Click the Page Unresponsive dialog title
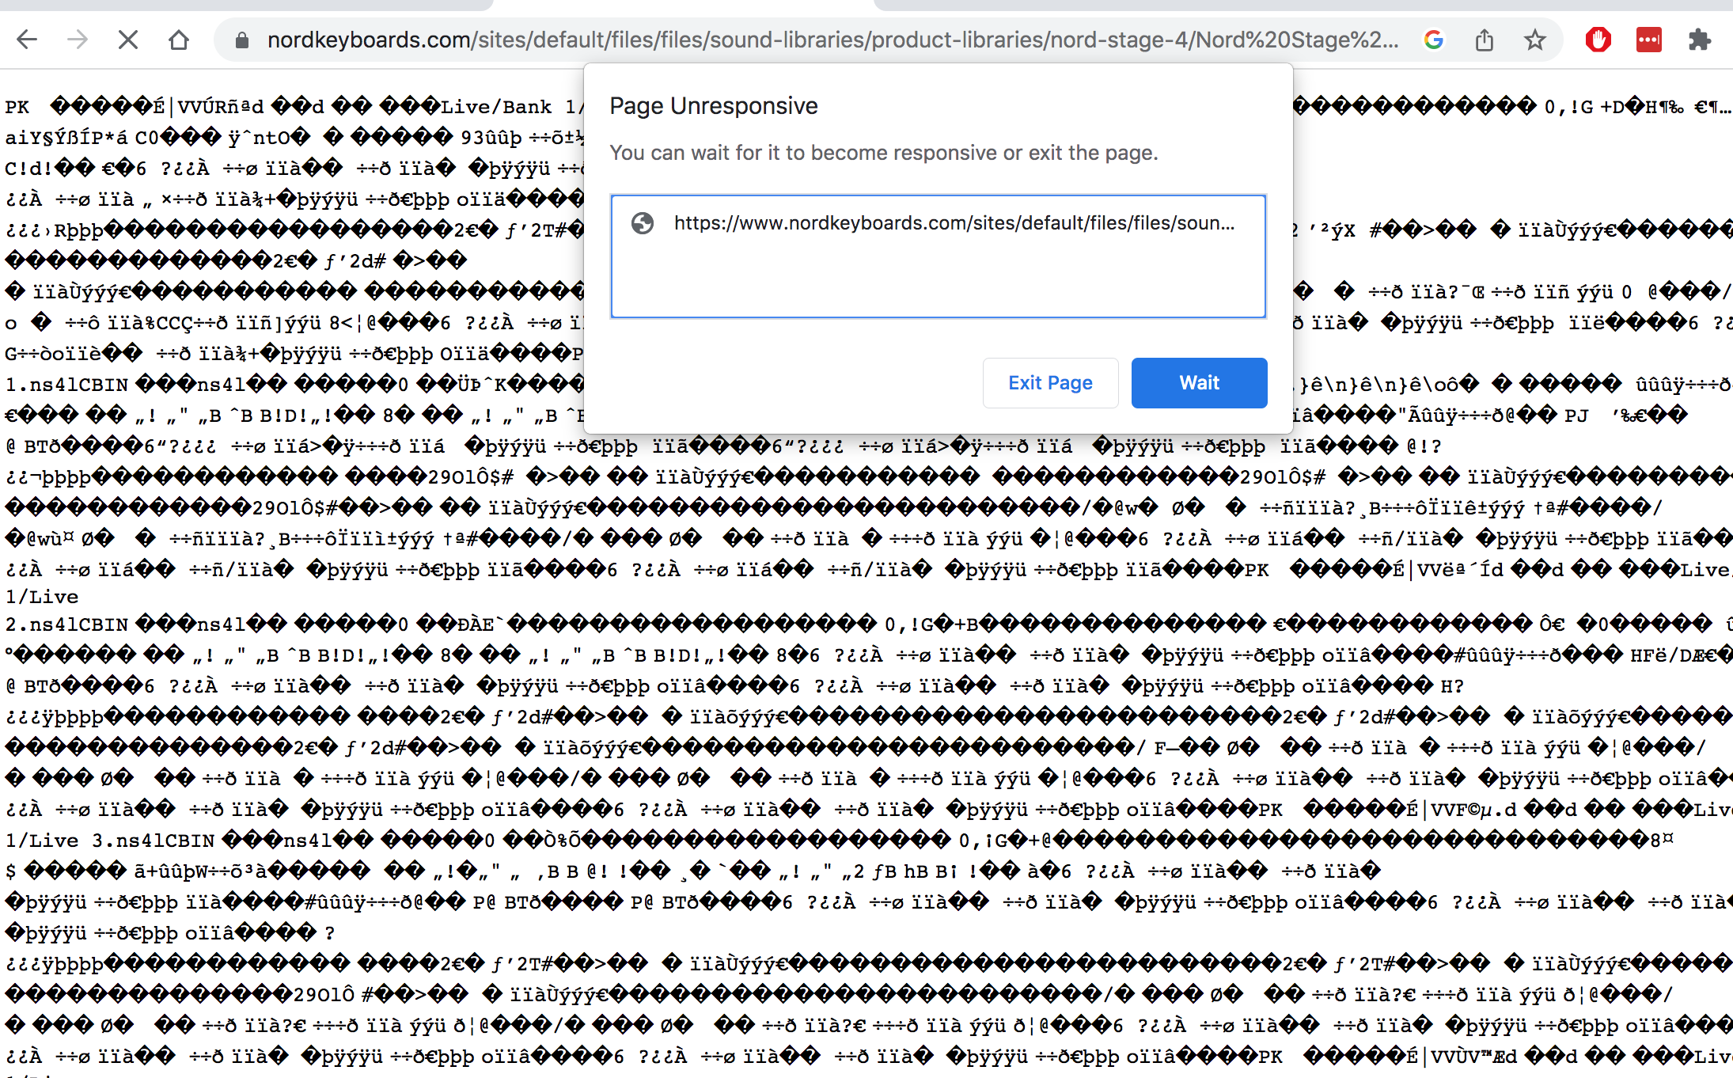This screenshot has width=1733, height=1078. [714, 106]
